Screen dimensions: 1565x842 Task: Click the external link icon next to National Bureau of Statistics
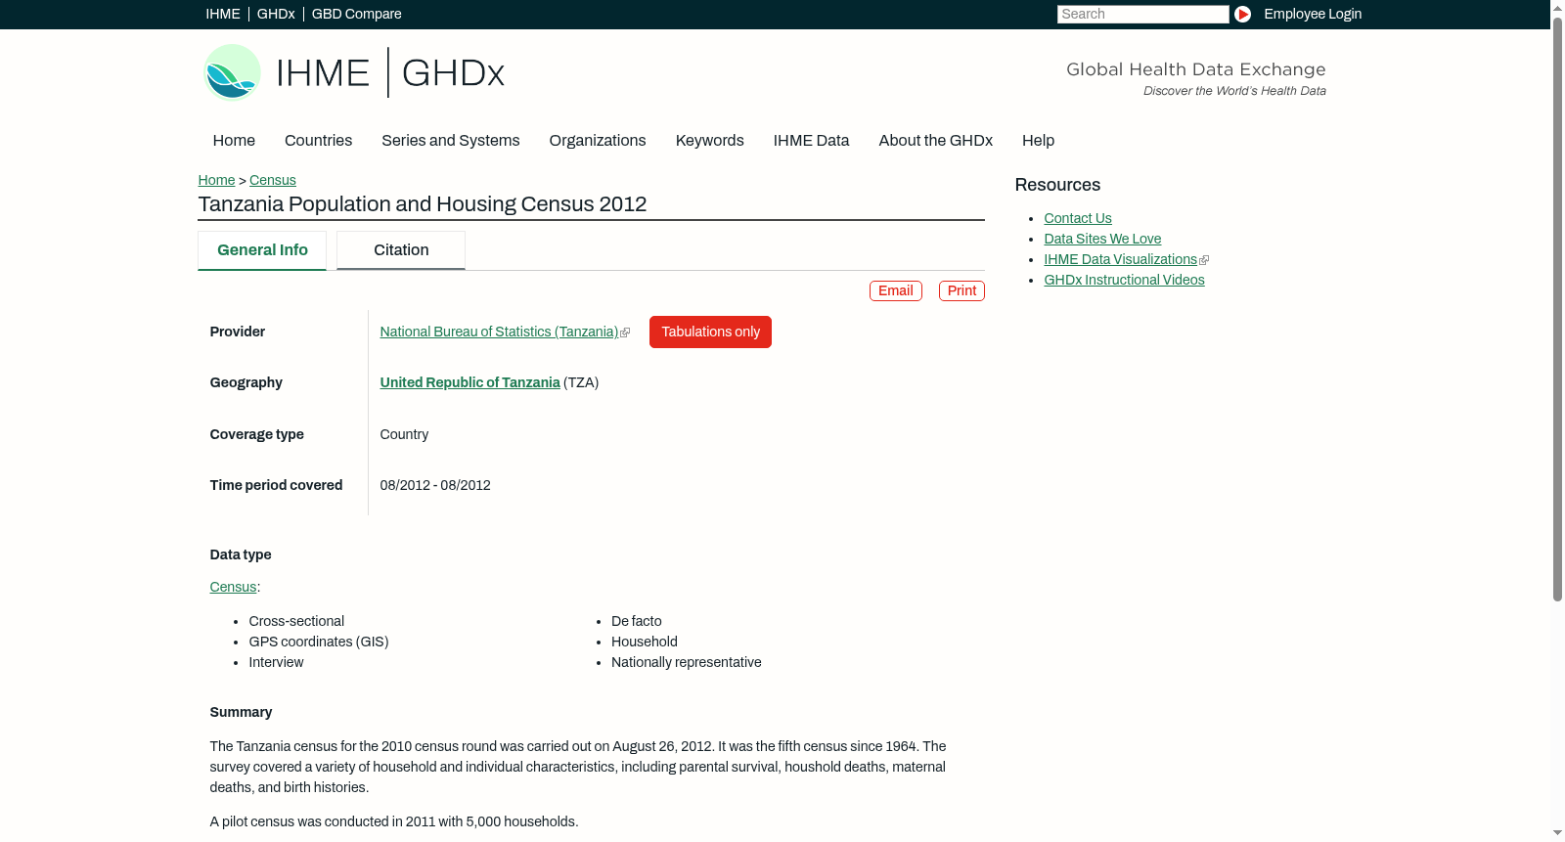(625, 332)
